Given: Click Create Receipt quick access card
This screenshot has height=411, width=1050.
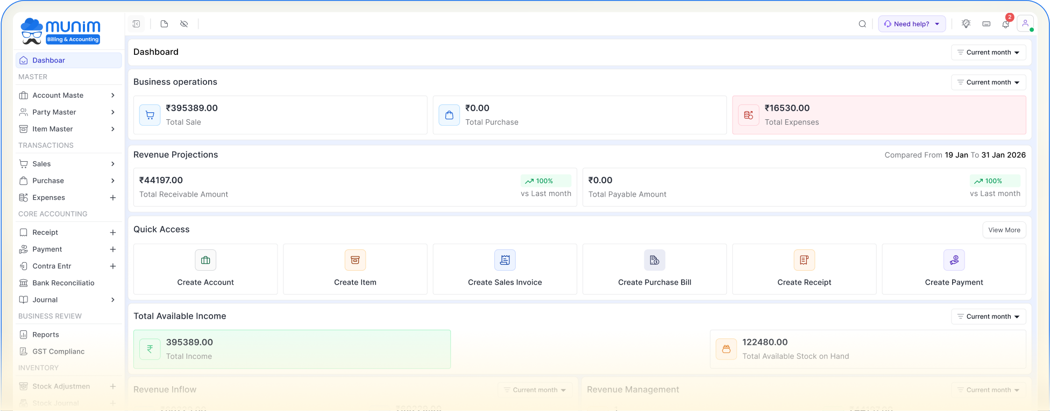Looking at the screenshot, I should point(804,269).
